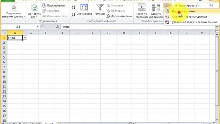Select column F header
This screenshot has width=220, height=124.
coord(93,33)
